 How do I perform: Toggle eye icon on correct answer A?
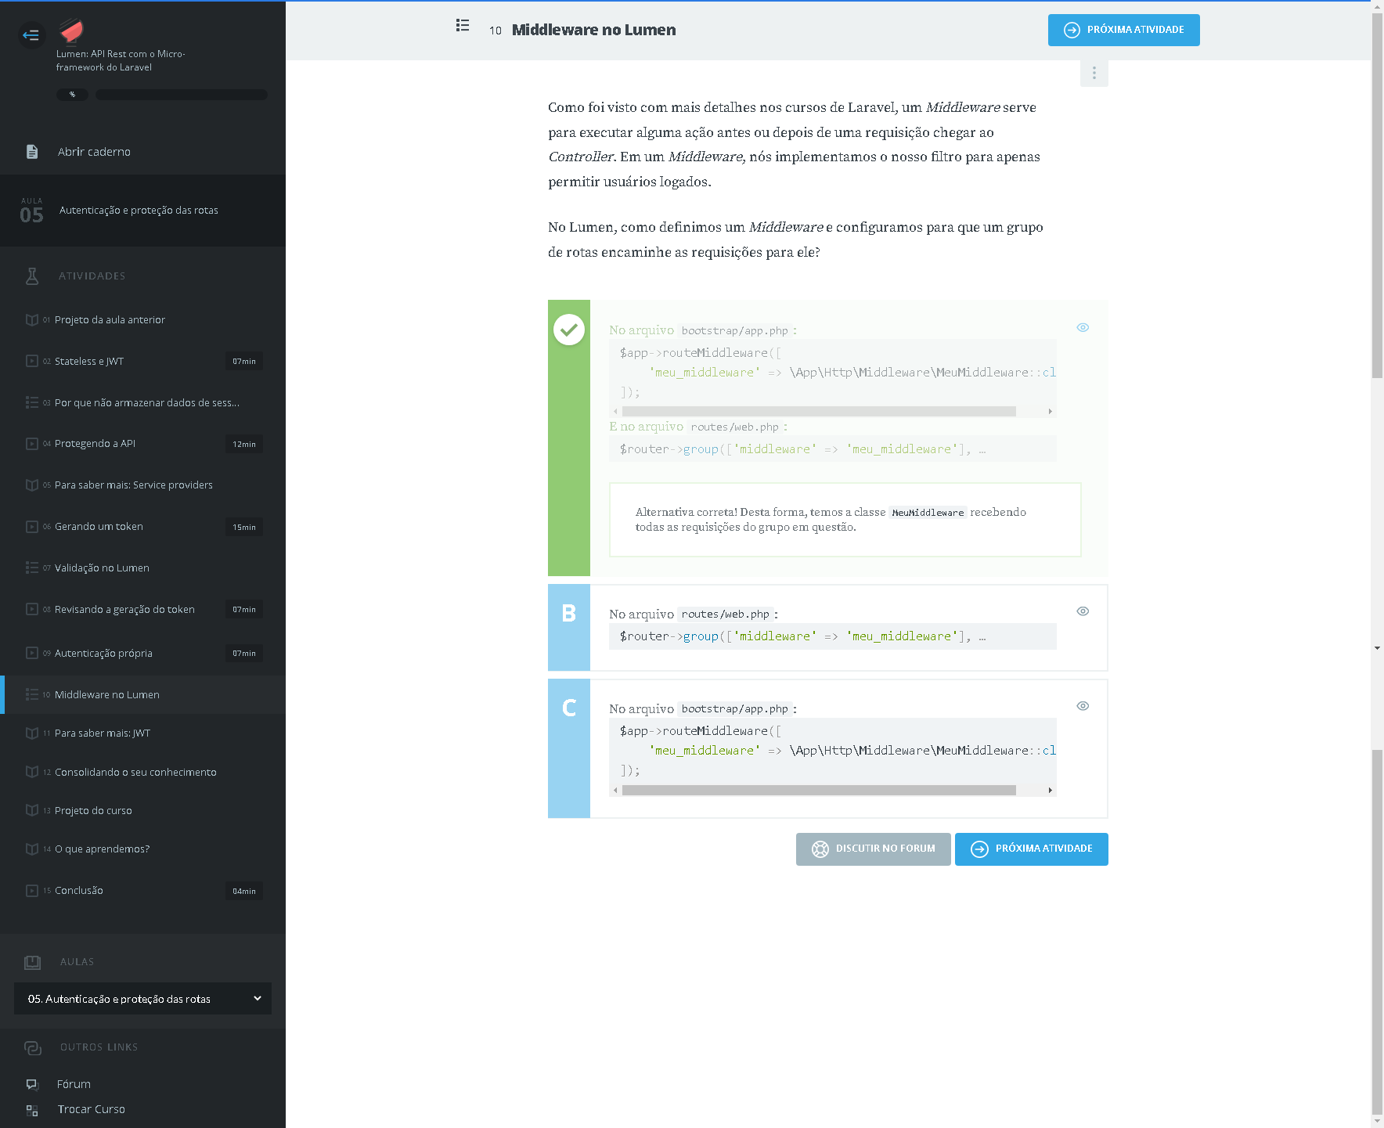tap(1083, 328)
